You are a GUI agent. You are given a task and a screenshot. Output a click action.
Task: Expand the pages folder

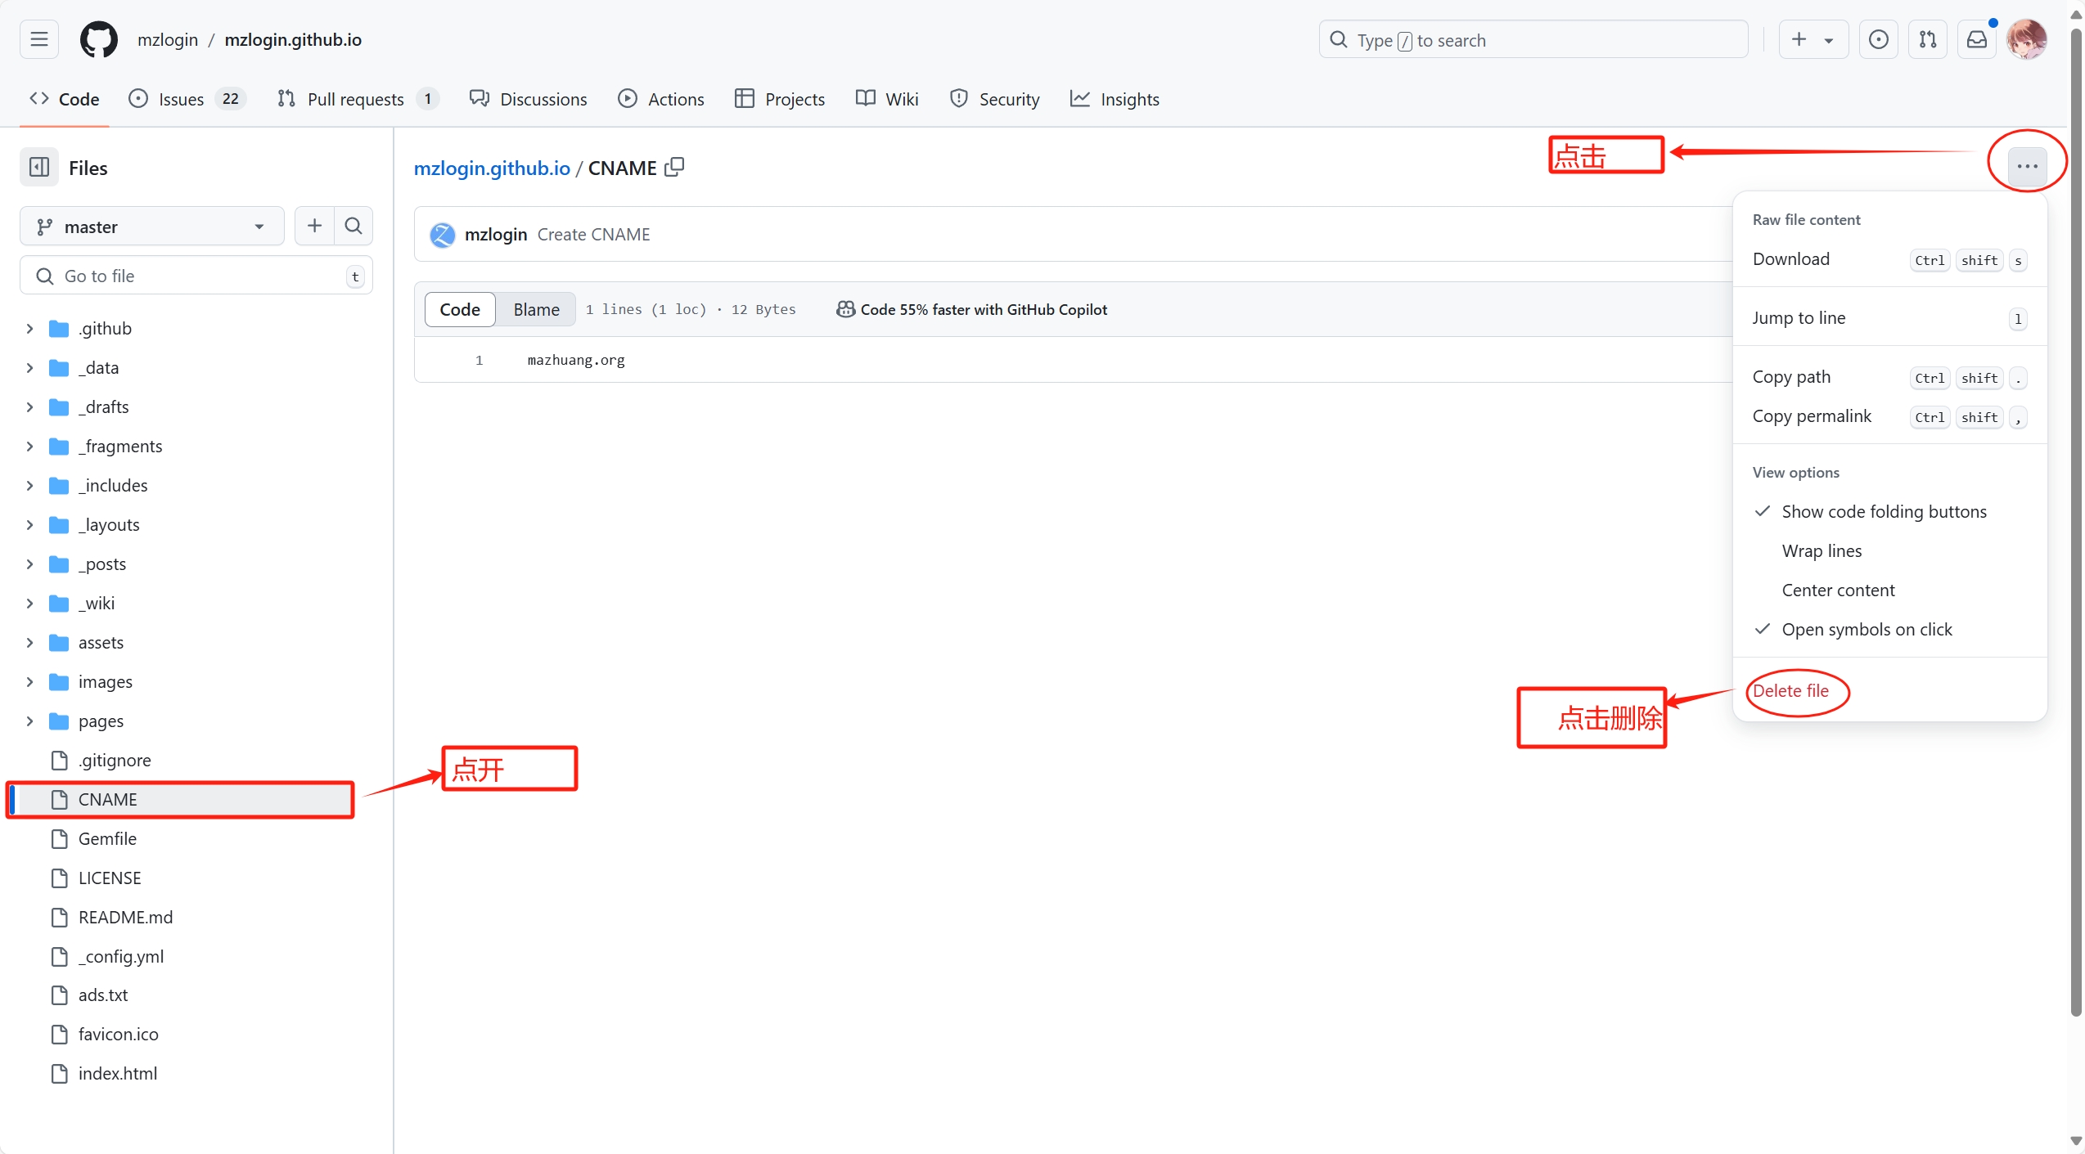click(x=29, y=721)
